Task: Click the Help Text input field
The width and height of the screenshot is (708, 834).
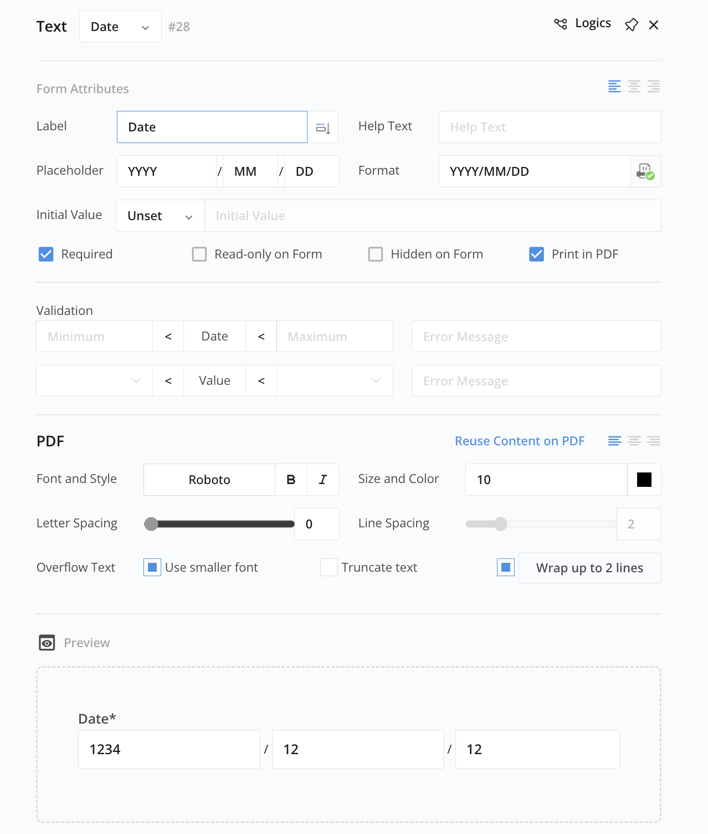Action: pyautogui.click(x=550, y=128)
